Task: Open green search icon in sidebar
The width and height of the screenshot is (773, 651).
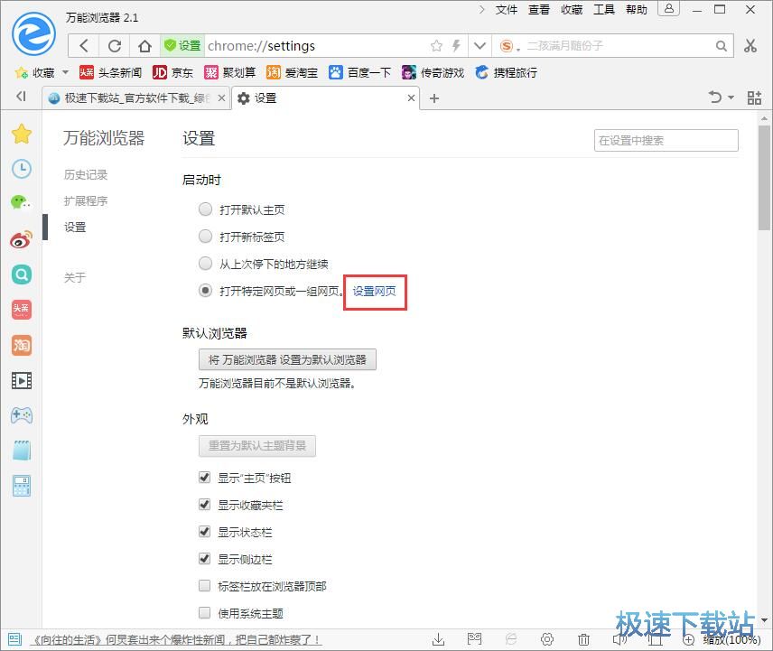Action: (x=21, y=274)
